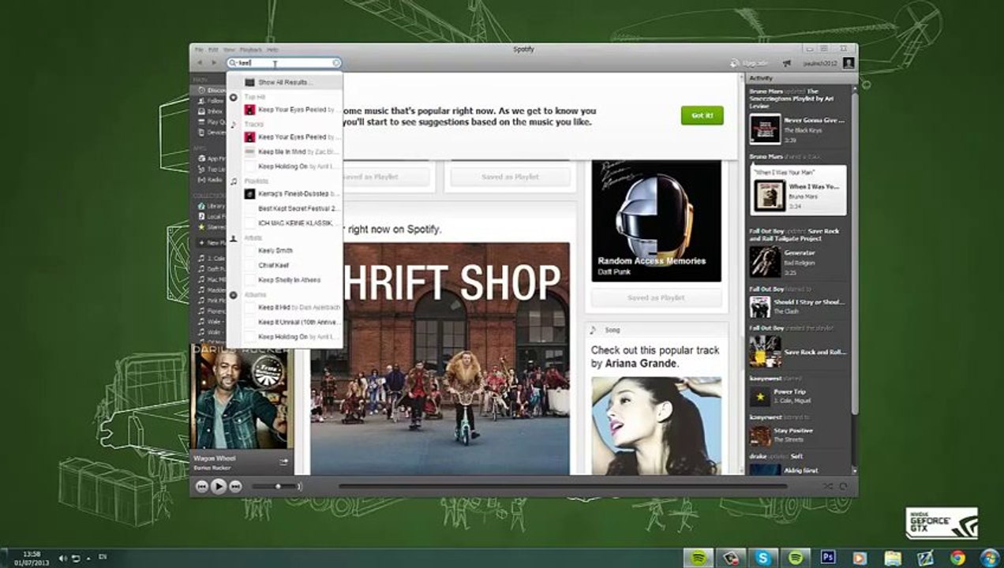1004x568 pixels.
Task: Open Generator by Bad Religion in Activity
Action: [x=798, y=262]
